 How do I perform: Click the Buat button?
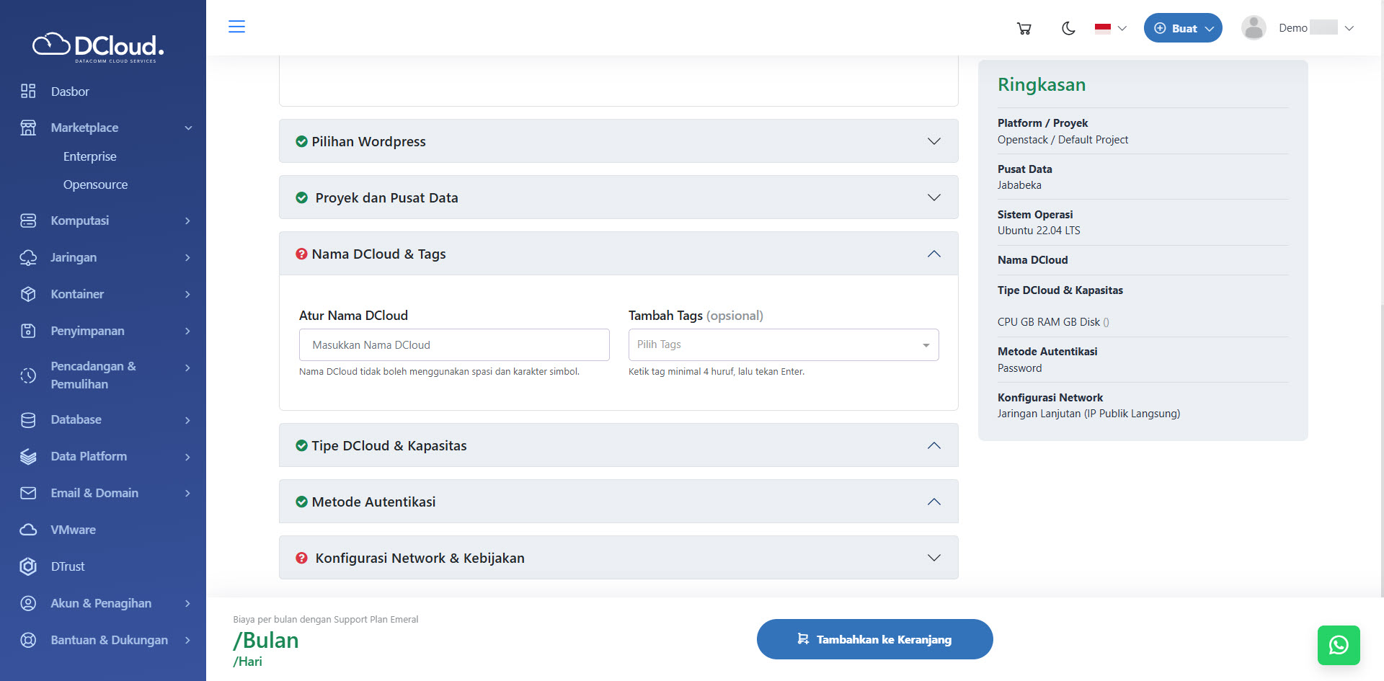point(1182,28)
